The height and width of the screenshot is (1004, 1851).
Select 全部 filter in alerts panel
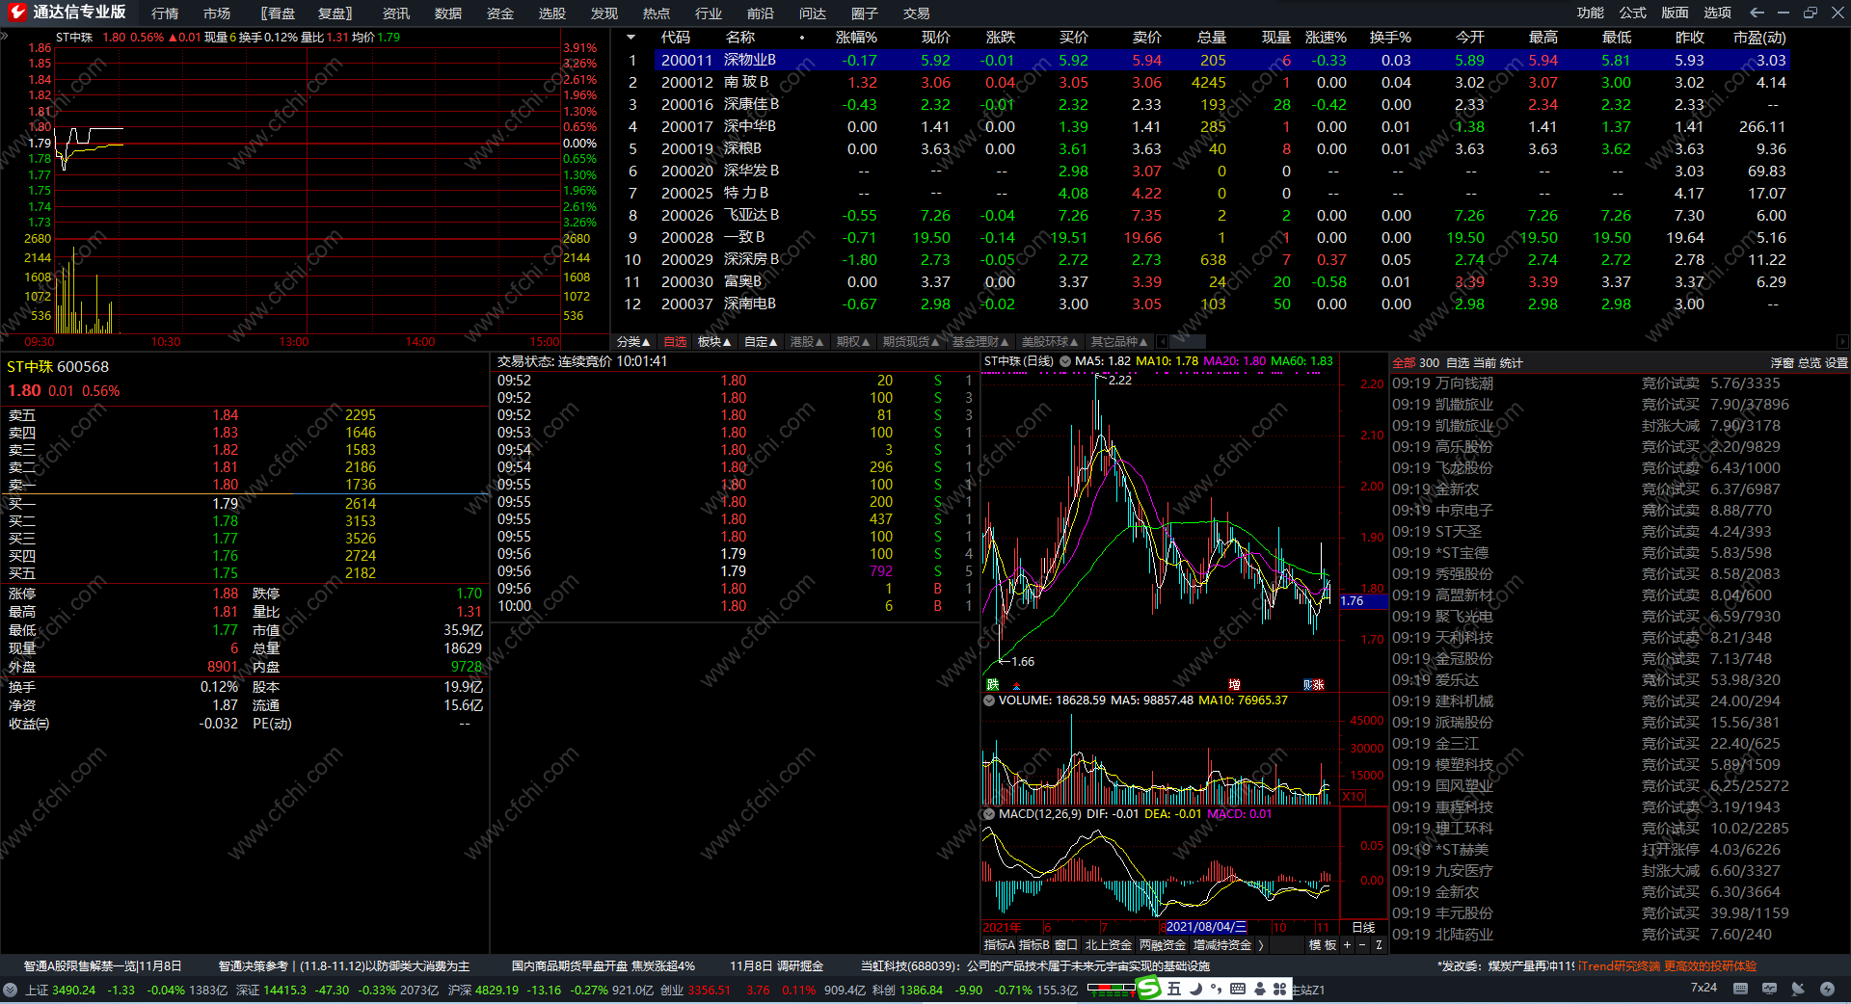click(1404, 363)
